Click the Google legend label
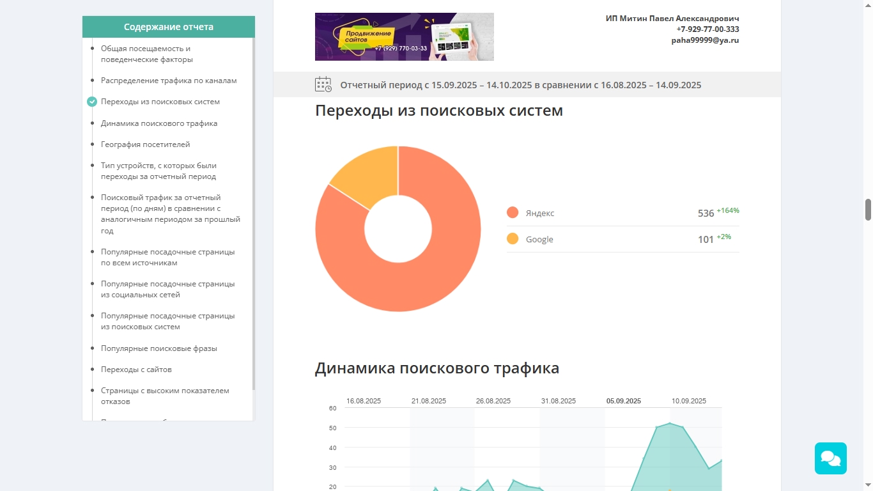The height and width of the screenshot is (491, 873). [x=539, y=240]
